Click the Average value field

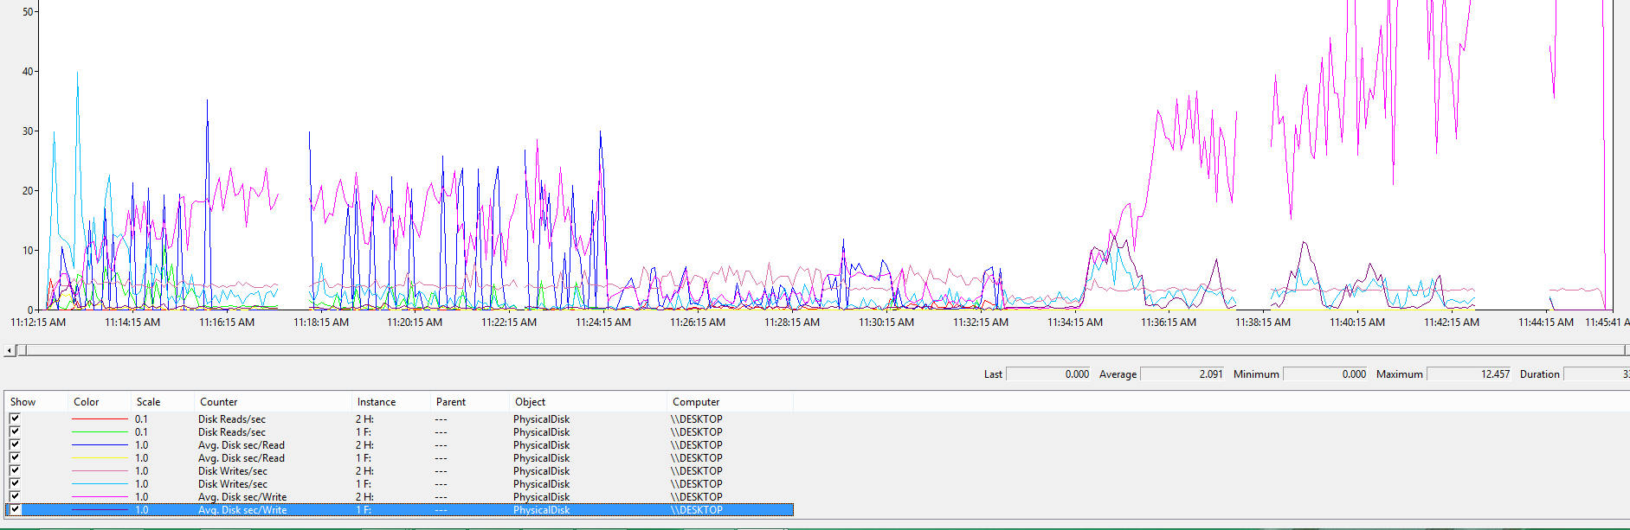(x=1182, y=374)
